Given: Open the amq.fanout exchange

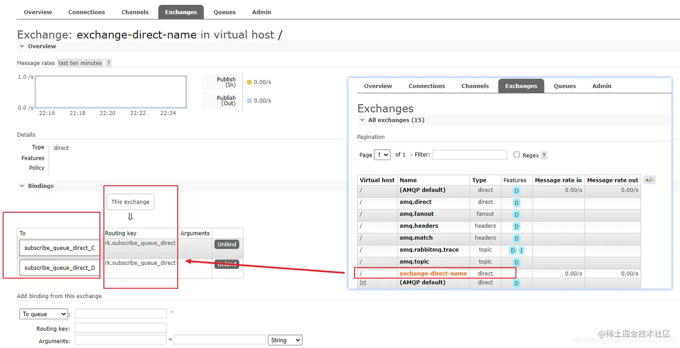Looking at the screenshot, I should click(416, 214).
